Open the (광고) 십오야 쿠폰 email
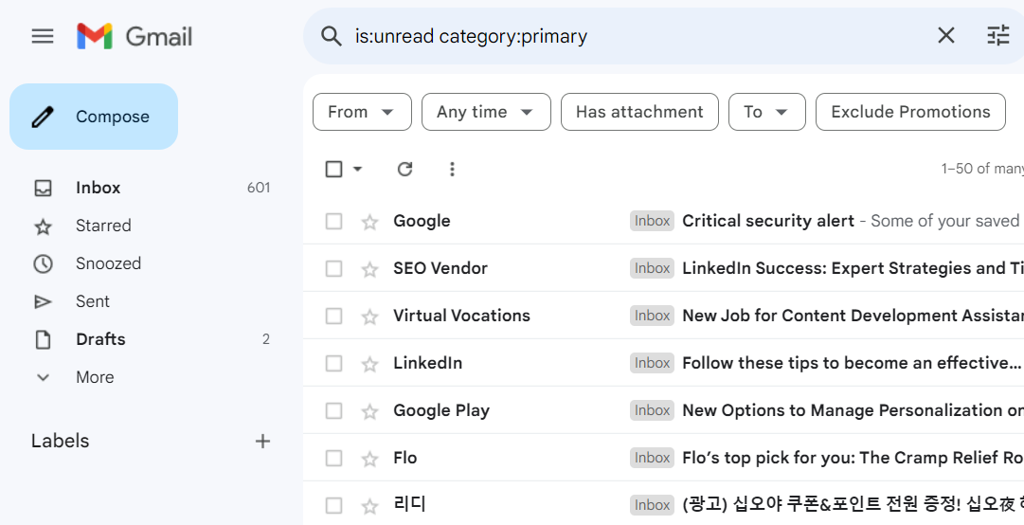This screenshot has height=525, width=1024. tap(853, 505)
